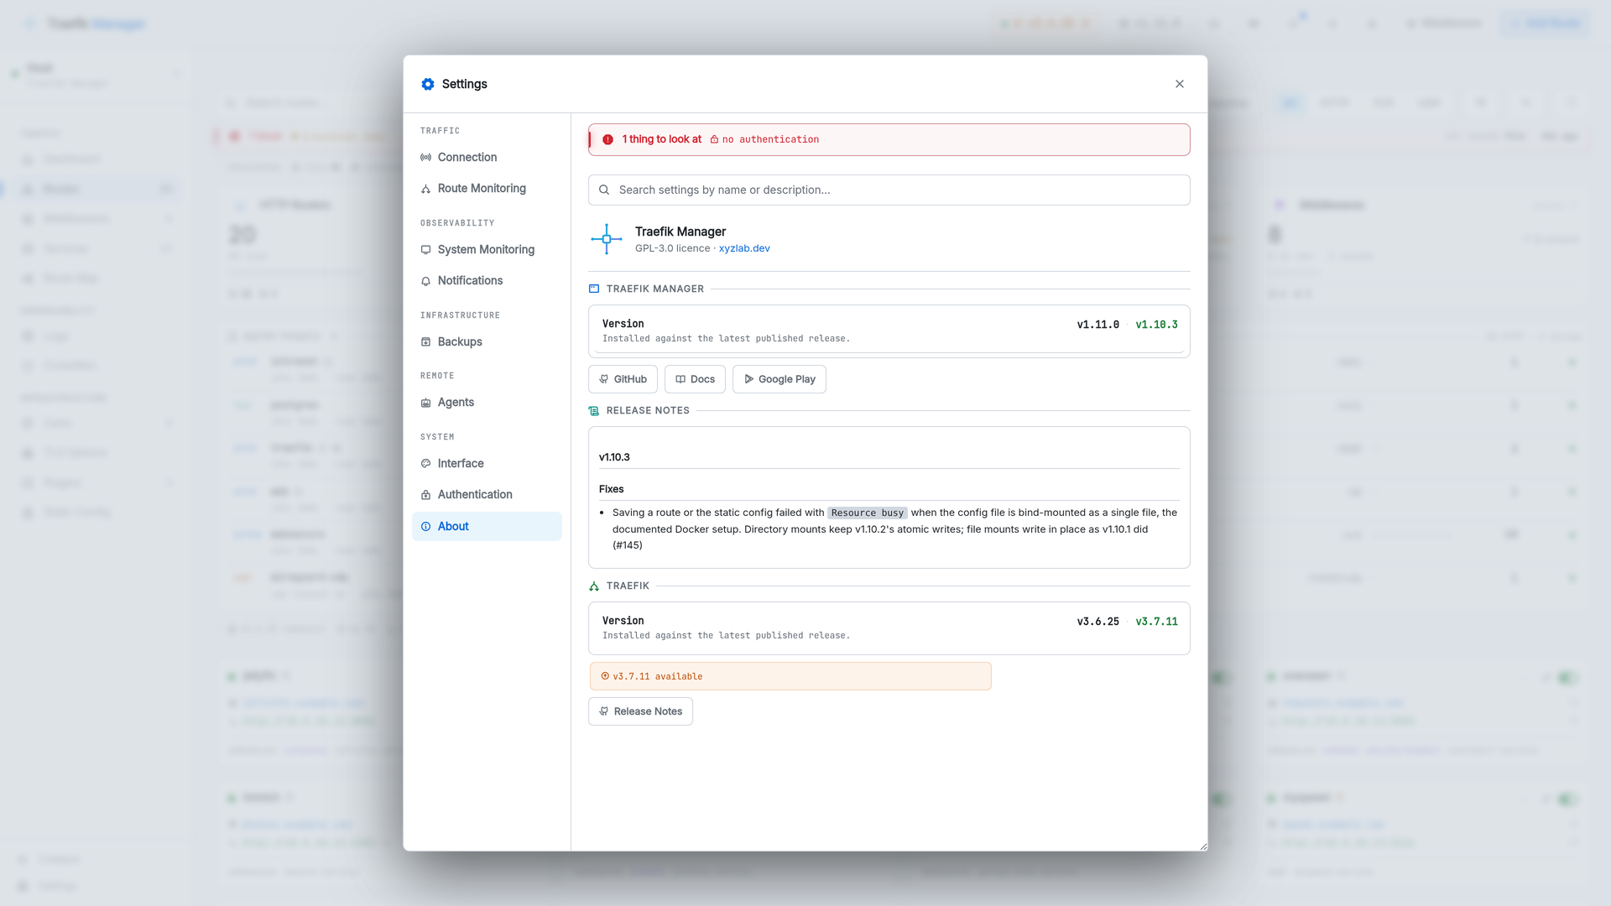Click the Traefik Manager logo

point(607,239)
